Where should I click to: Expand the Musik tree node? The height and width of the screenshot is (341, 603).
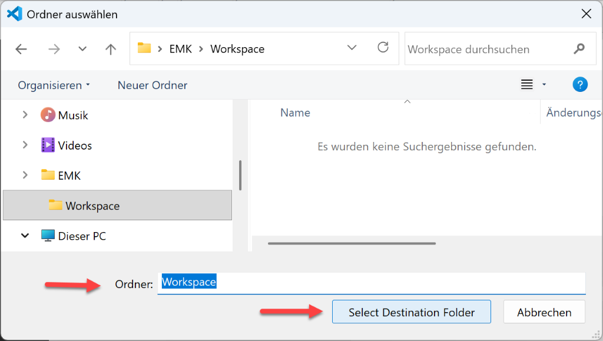tap(25, 115)
